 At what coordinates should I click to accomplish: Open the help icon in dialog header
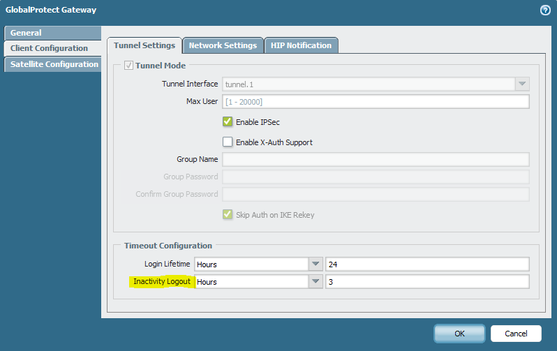pyautogui.click(x=545, y=10)
